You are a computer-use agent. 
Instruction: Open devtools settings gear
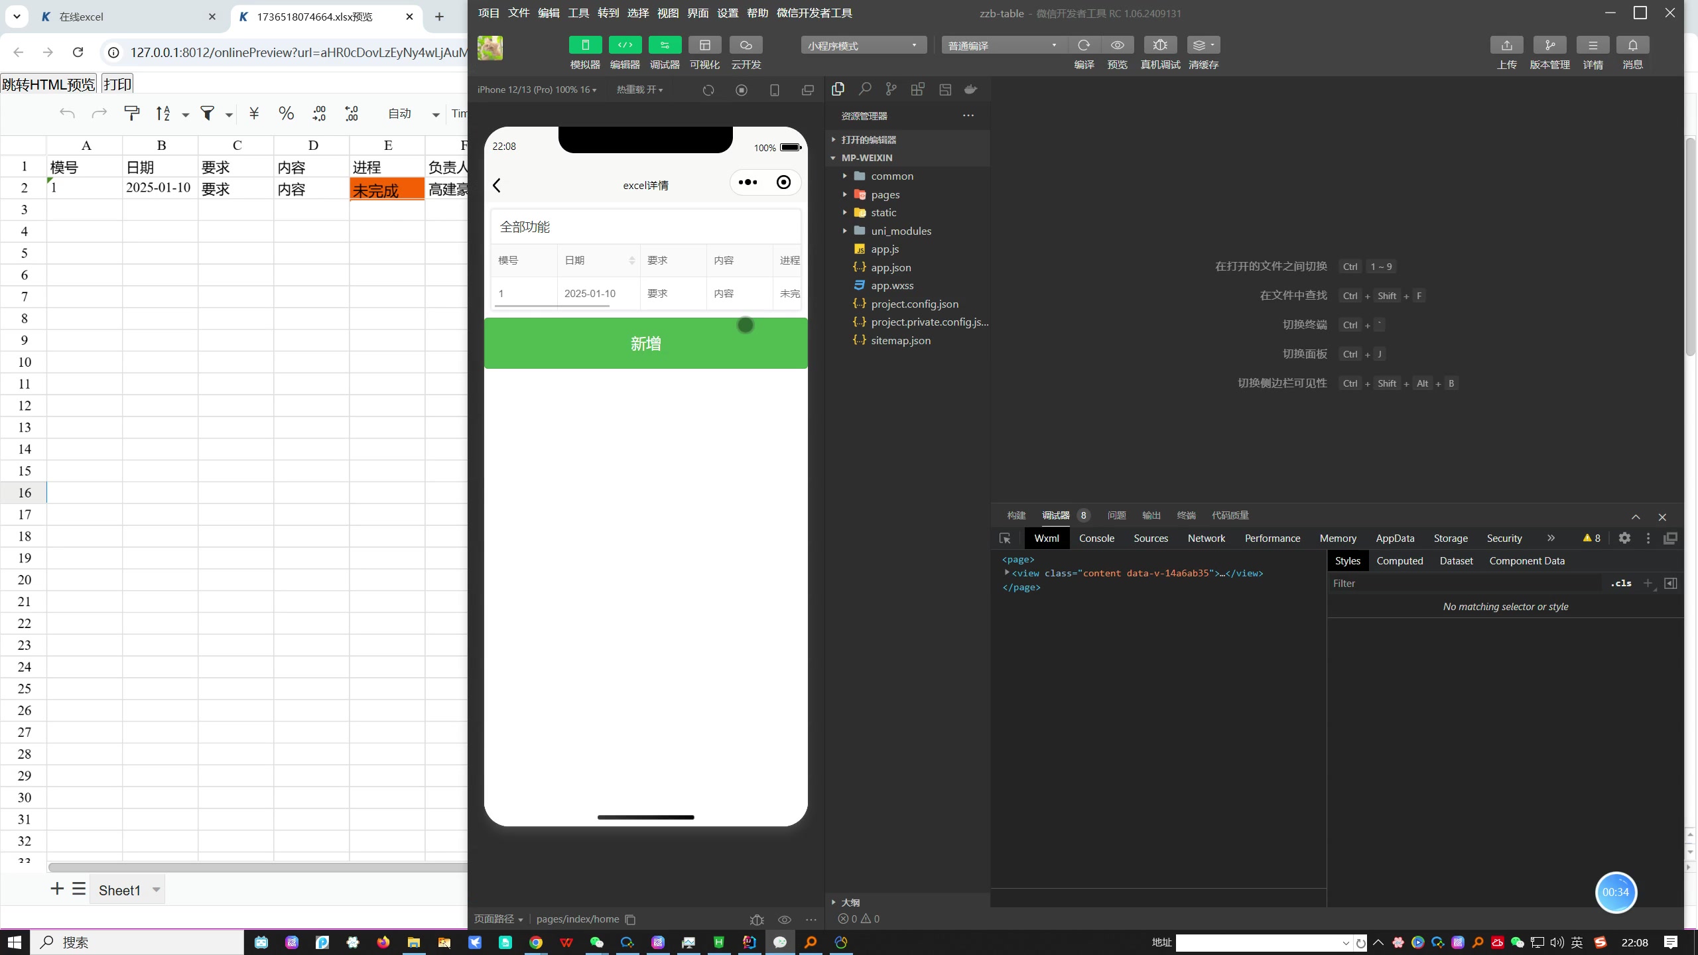[1624, 538]
